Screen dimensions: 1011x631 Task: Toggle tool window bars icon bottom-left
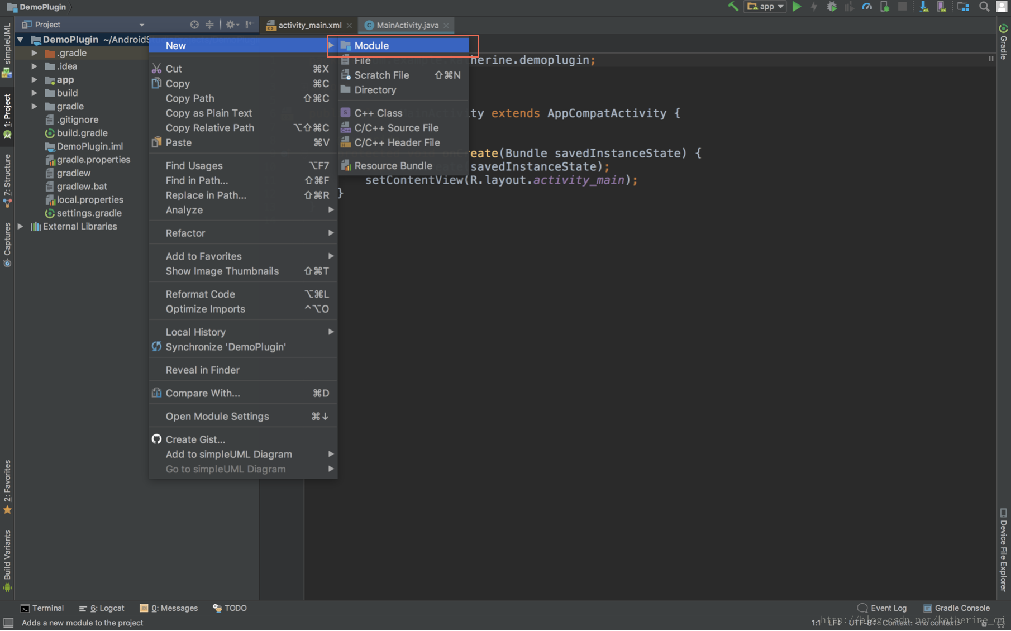pyautogui.click(x=8, y=623)
